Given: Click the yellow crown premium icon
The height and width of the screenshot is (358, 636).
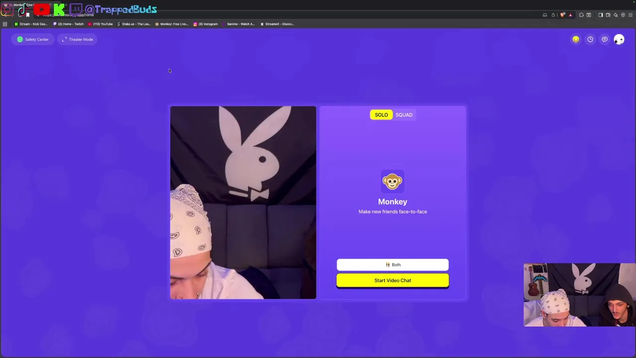Looking at the screenshot, I should pyautogui.click(x=576, y=39).
